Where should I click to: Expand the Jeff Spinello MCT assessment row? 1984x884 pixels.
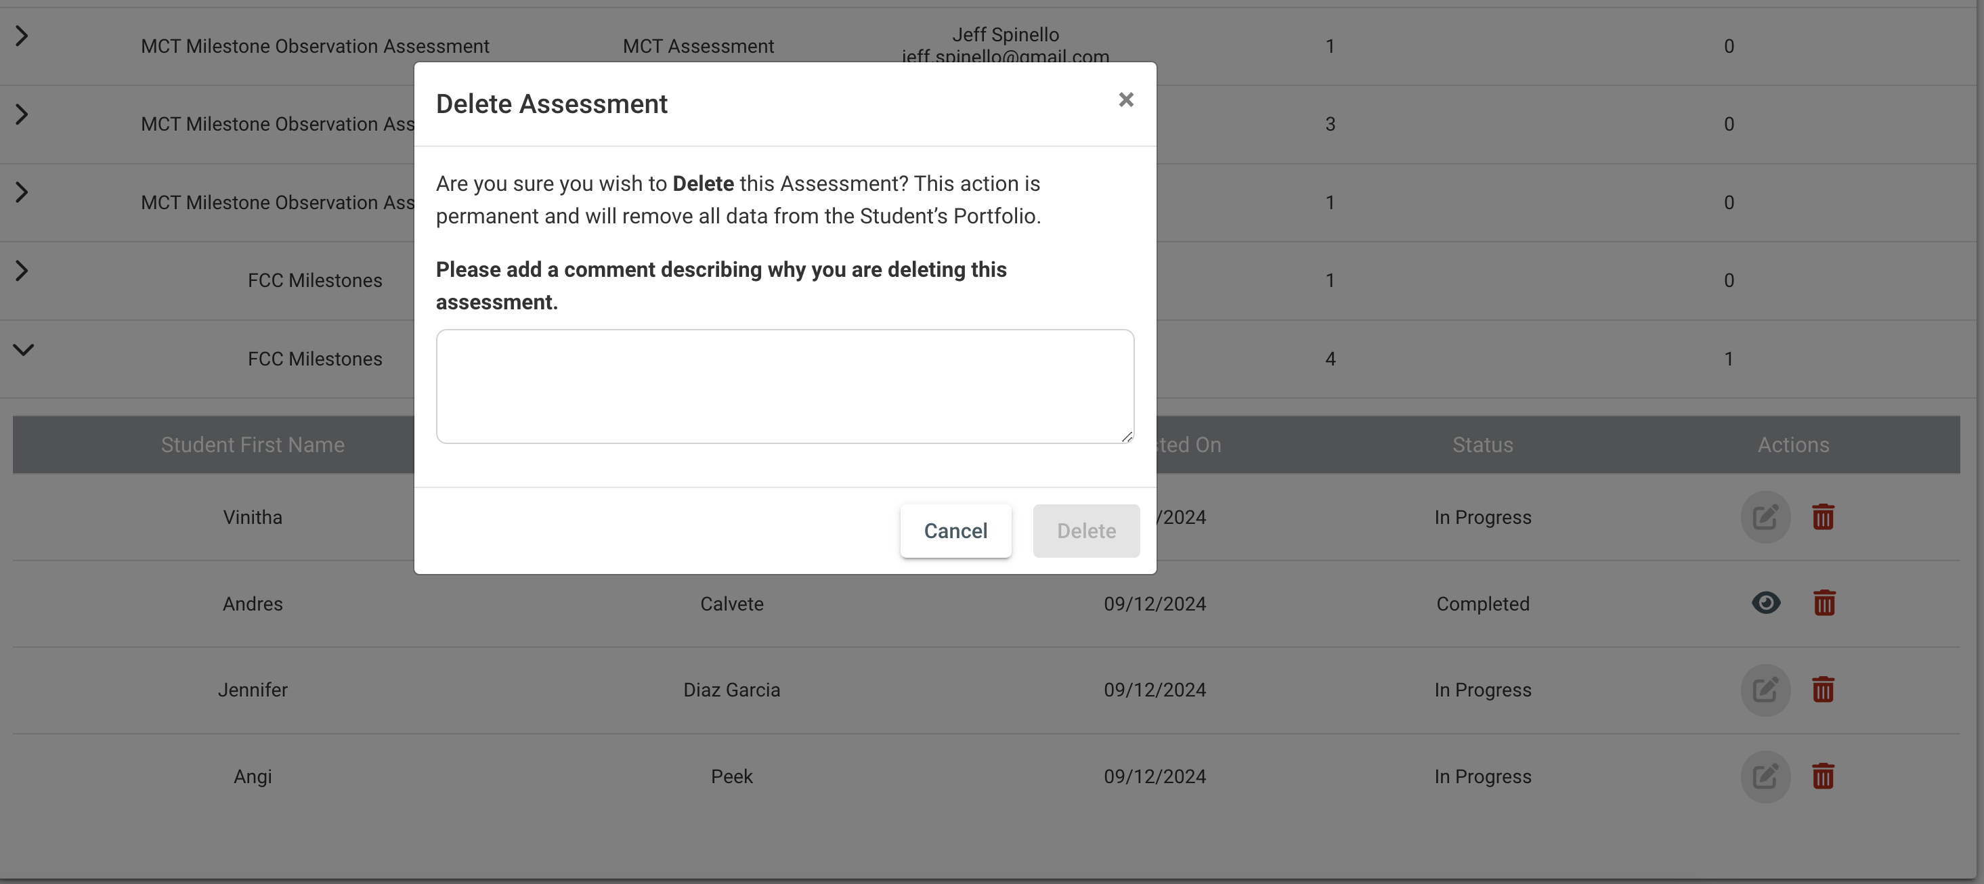[x=22, y=36]
